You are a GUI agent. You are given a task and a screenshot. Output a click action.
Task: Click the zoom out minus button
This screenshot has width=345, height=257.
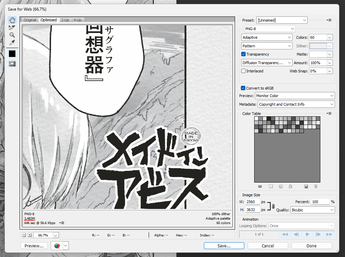(24, 235)
